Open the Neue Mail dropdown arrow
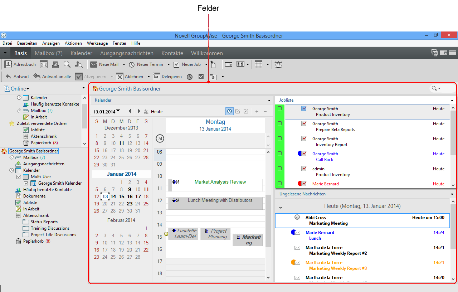 tap(124, 64)
